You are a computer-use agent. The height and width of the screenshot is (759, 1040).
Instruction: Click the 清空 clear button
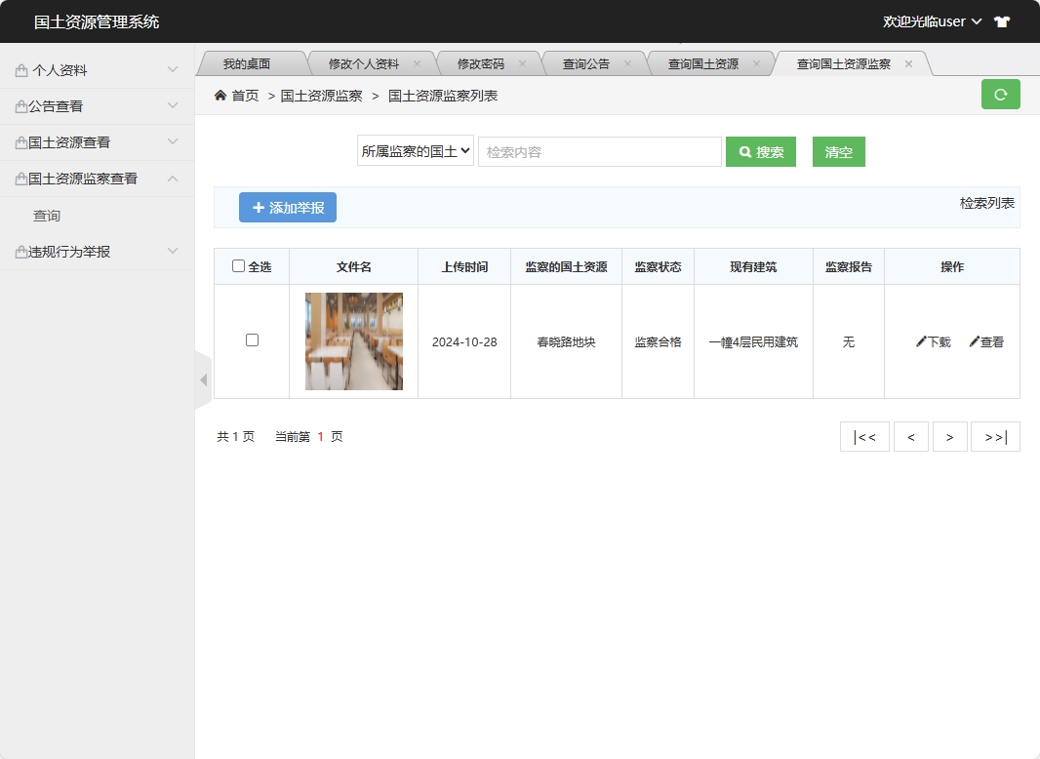(x=838, y=151)
